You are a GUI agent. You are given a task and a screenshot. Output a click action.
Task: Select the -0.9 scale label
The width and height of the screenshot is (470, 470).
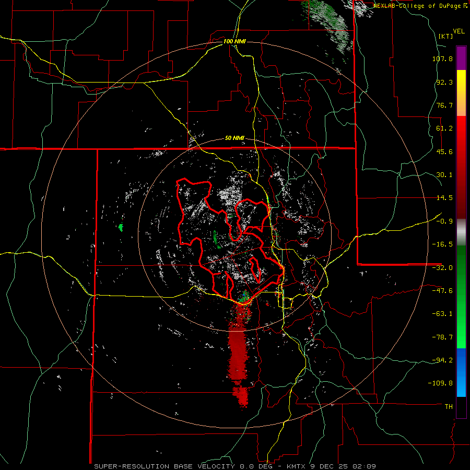pos(444,221)
